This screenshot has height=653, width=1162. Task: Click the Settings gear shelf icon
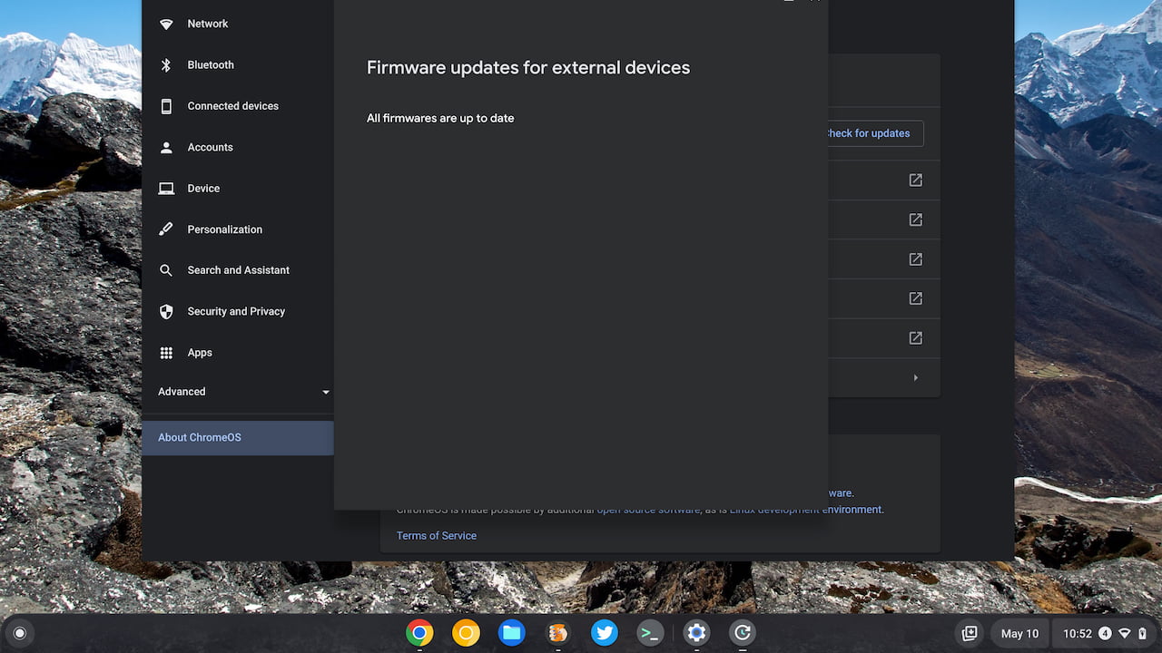click(696, 633)
